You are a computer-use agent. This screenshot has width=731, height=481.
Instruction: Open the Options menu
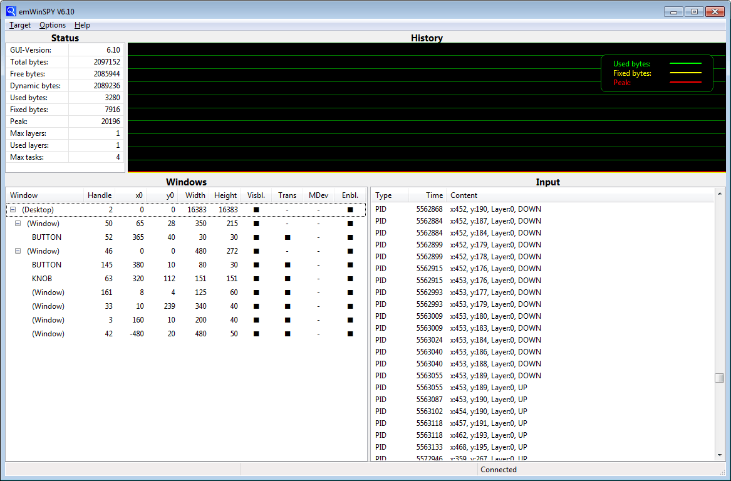click(x=52, y=25)
